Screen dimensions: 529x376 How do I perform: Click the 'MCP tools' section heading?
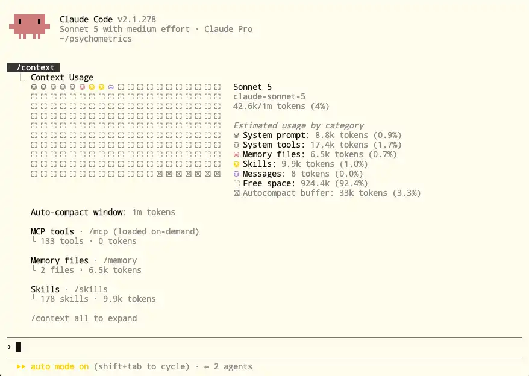(52, 231)
